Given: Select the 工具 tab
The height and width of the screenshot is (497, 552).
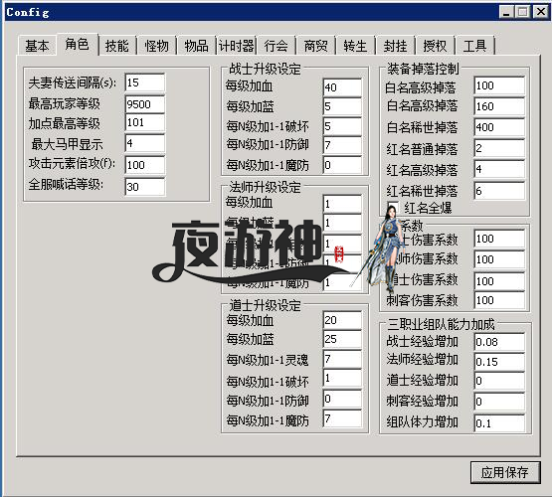Looking at the screenshot, I should (474, 46).
